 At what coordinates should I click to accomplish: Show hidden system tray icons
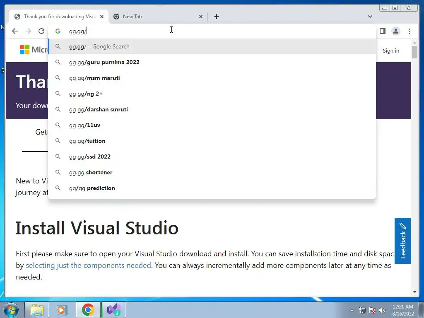tap(352, 310)
